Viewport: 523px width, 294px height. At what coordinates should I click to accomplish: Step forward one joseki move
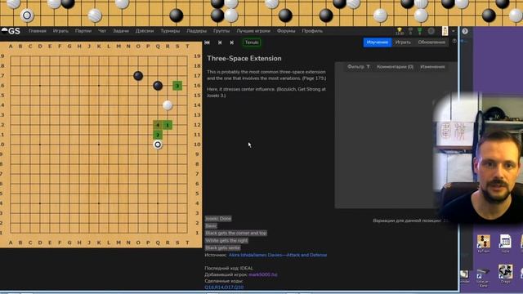pos(231,42)
